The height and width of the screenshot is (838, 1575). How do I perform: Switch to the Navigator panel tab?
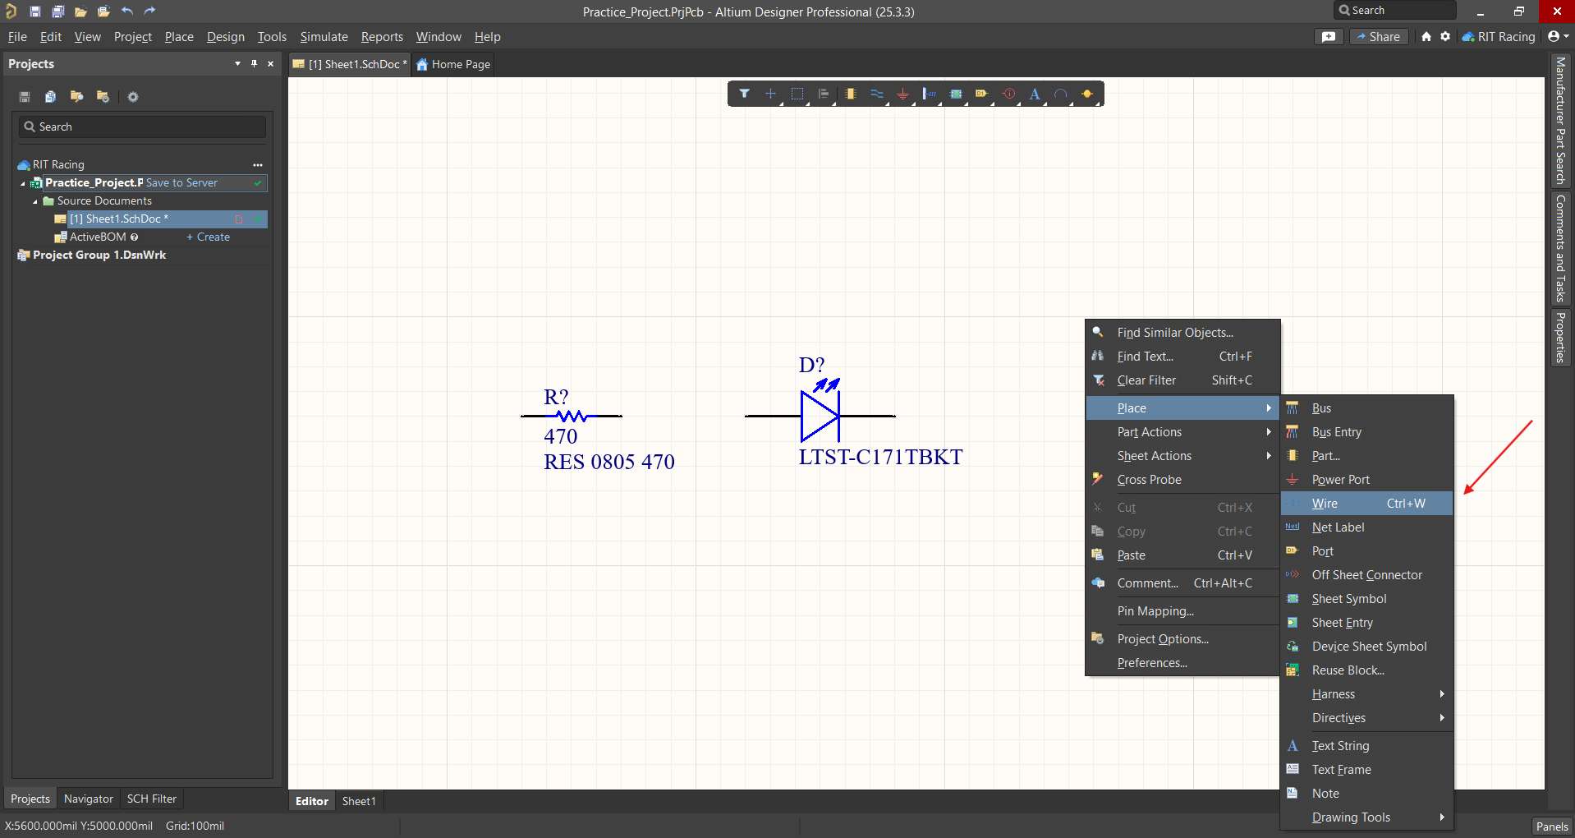pos(89,799)
